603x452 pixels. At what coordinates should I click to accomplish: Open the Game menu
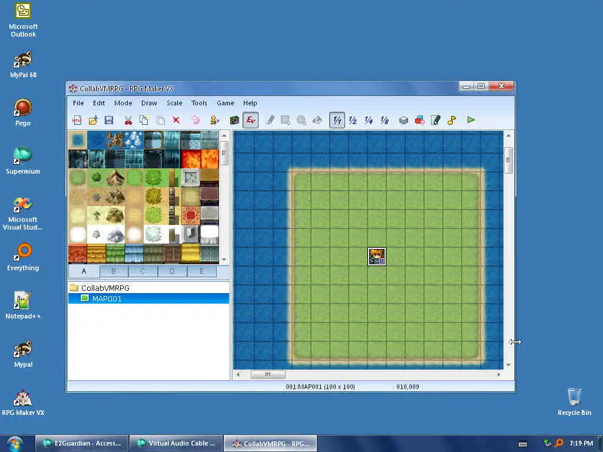[x=226, y=103]
